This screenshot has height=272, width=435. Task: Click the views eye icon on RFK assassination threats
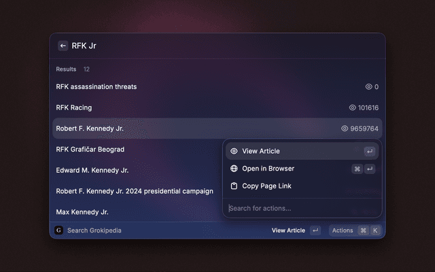coord(368,87)
